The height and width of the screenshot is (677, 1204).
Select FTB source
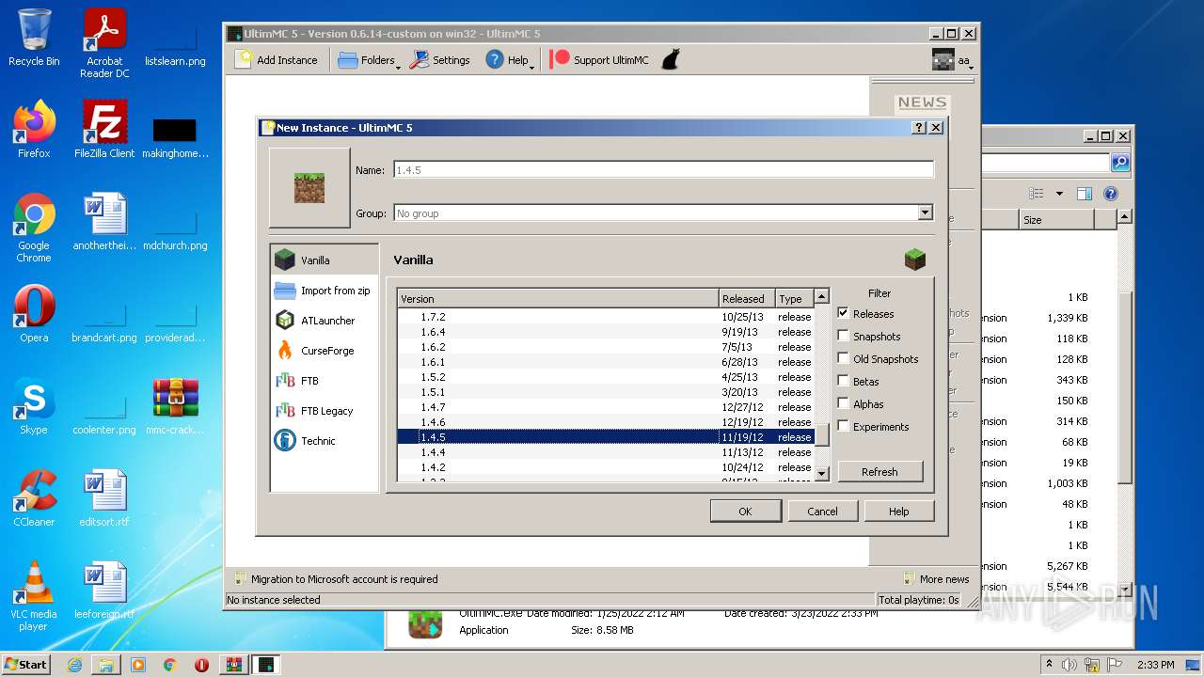tap(325, 381)
